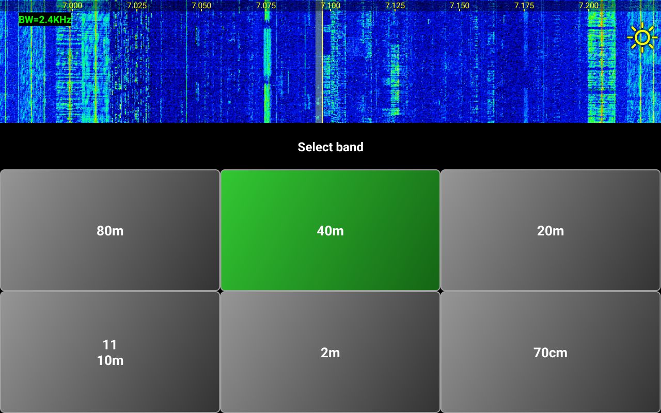The image size is (661, 413).
Task: Tap the 7.050 frequency scale label
Action: 201,6
